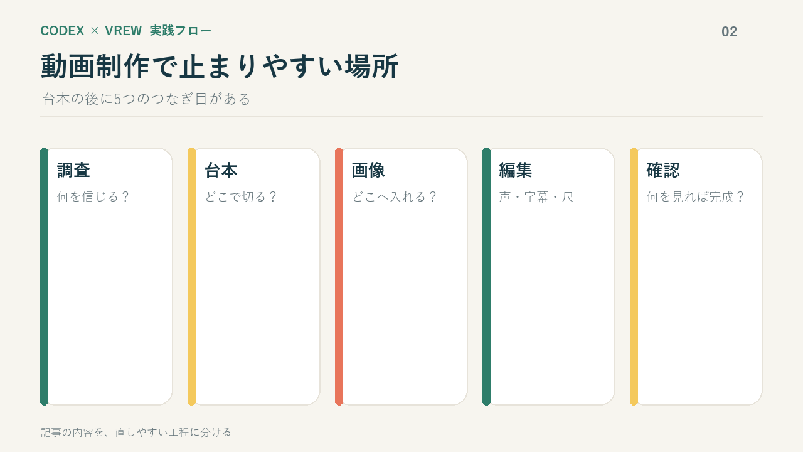This screenshot has height=452, width=803.
Task: Click the 画像 card title
Action: click(368, 170)
